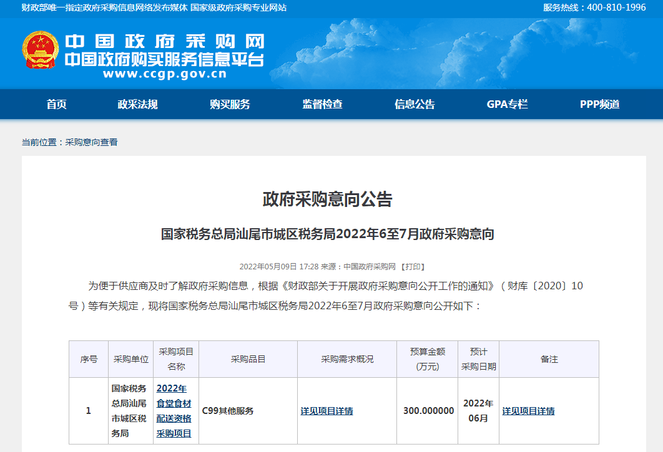Click the www.ccgp.gov.cn URL text
Screen dimensions: 663x452
tap(165, 74)
